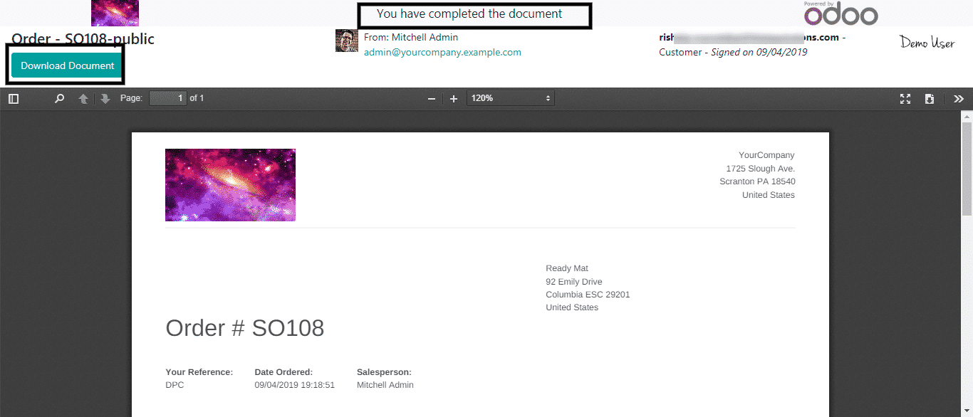
Task: Click the Demo User signature
Action: 927,43
